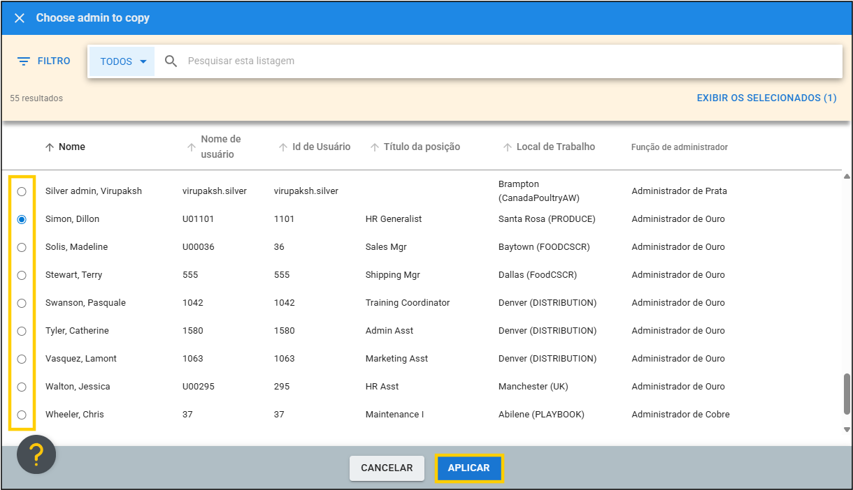
Task: Select radio button for Stewart, Terry
Action: (22, 275)
